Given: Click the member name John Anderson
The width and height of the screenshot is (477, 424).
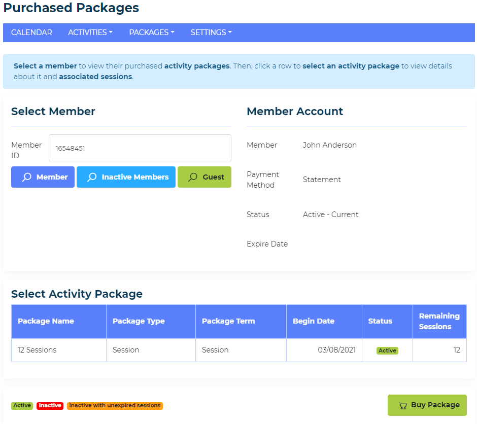Looking at the screenshot, I should (330, 145).
